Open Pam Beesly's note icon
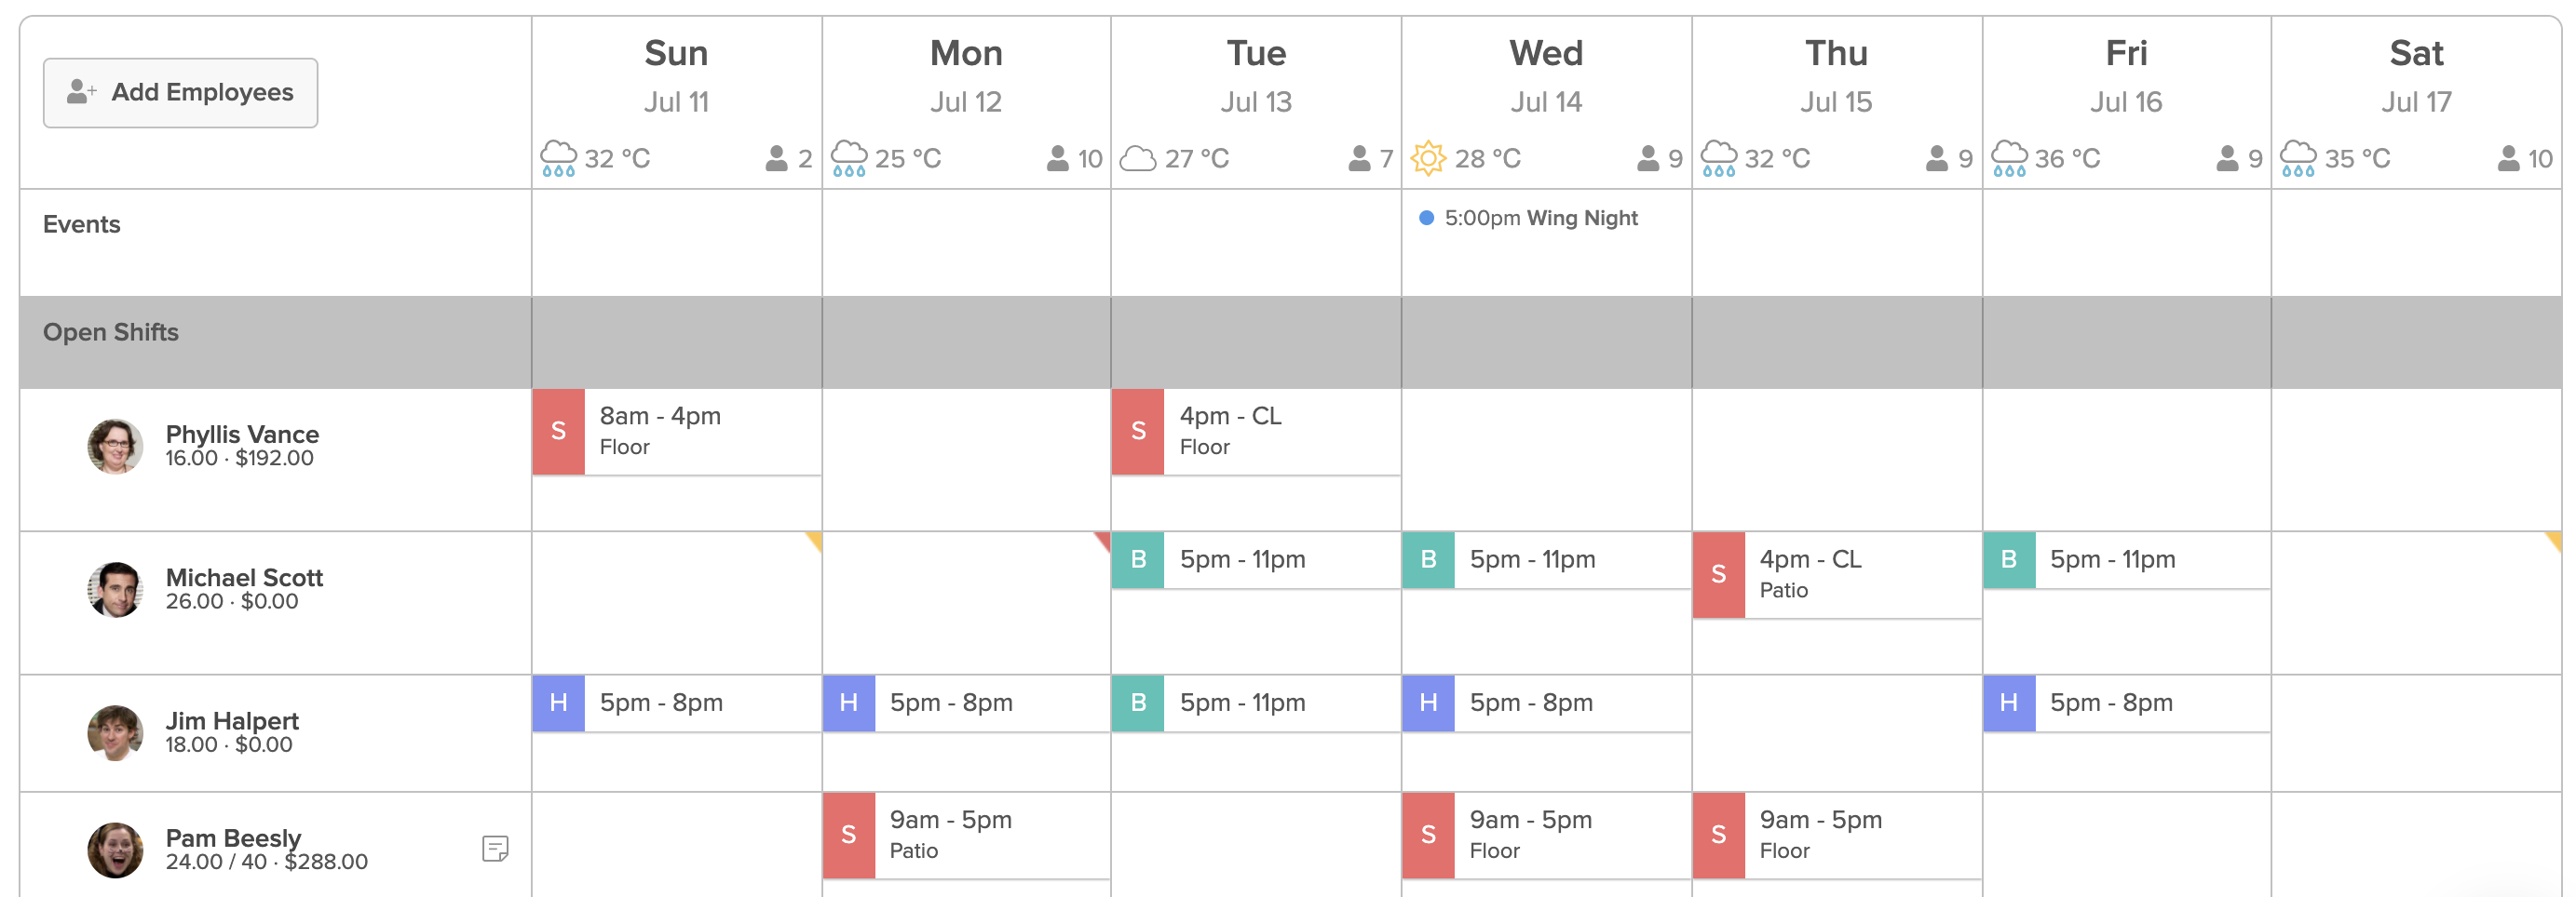The height and width of the screenshot is (897, 2576). click(x=495, y=849)
